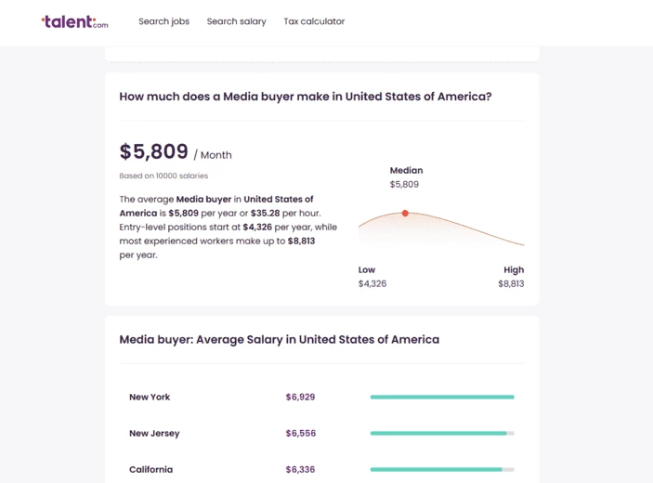Click the Median $5,809 label
The height and width of the screenshot is (483, 653).
pos(405,177)
